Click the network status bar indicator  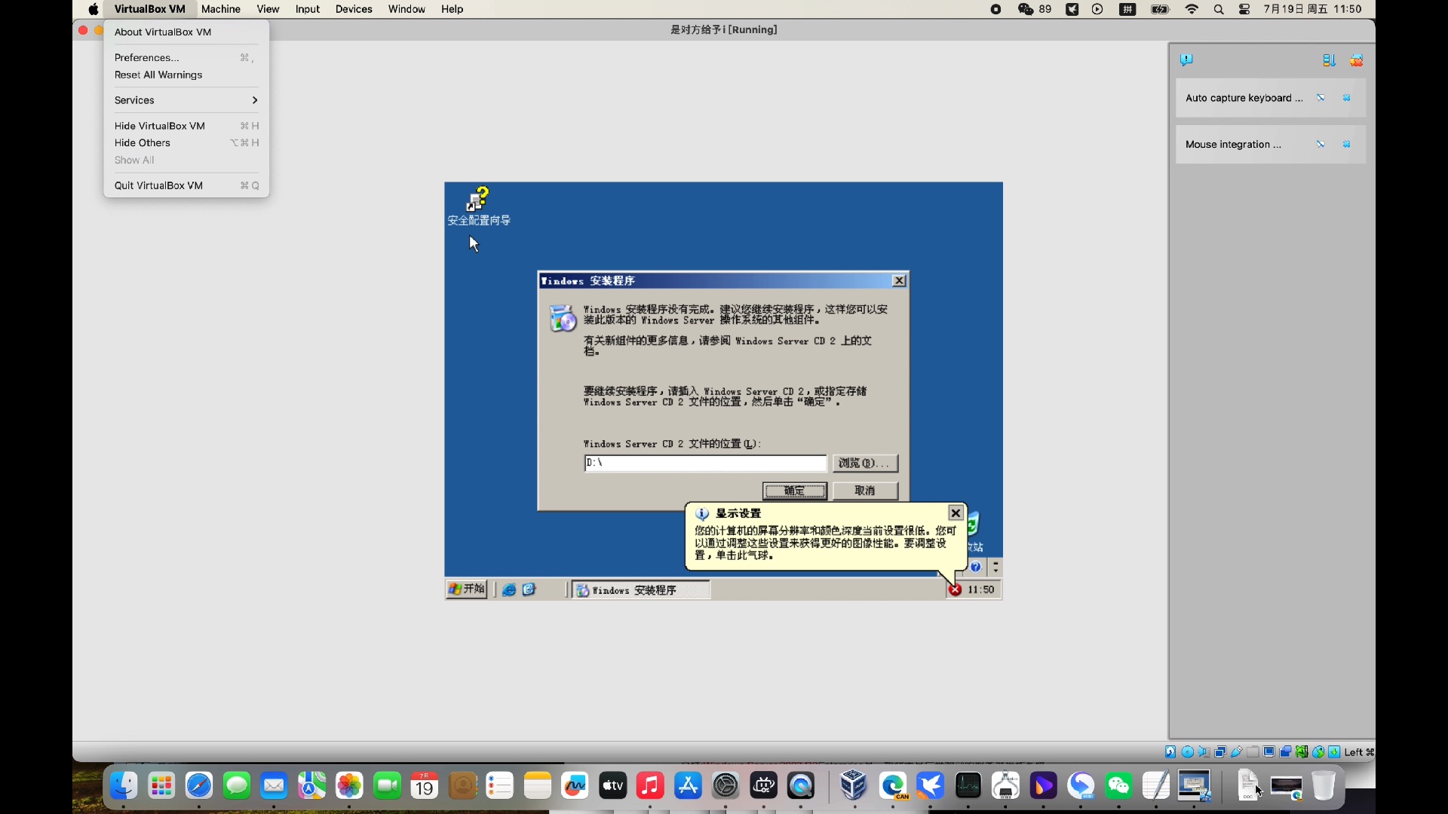[1220, 751]
